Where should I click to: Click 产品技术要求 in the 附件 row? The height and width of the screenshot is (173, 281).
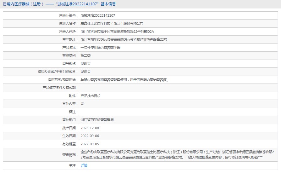(91, 96)
